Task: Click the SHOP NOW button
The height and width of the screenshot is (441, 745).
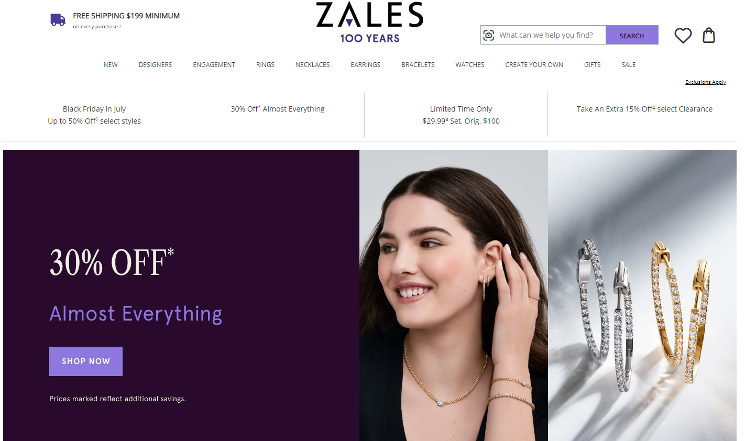Action: [x=86, y=361]
